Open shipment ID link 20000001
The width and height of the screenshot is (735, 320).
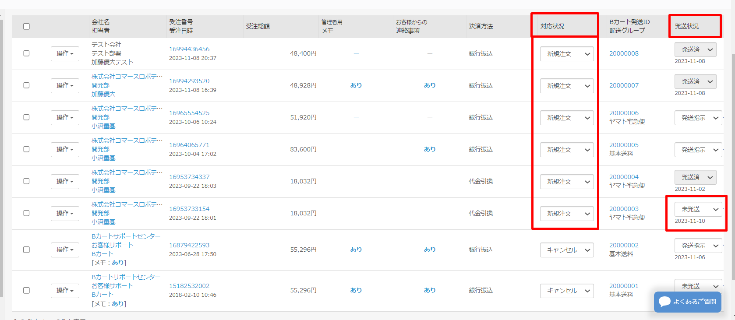coord(624,286)
